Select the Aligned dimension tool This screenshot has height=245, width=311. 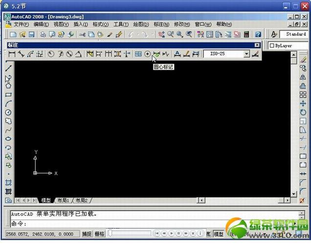(x=21, y=54)
